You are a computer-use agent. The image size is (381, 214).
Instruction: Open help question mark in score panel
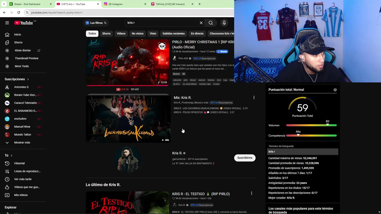click(x=335, y=90)
